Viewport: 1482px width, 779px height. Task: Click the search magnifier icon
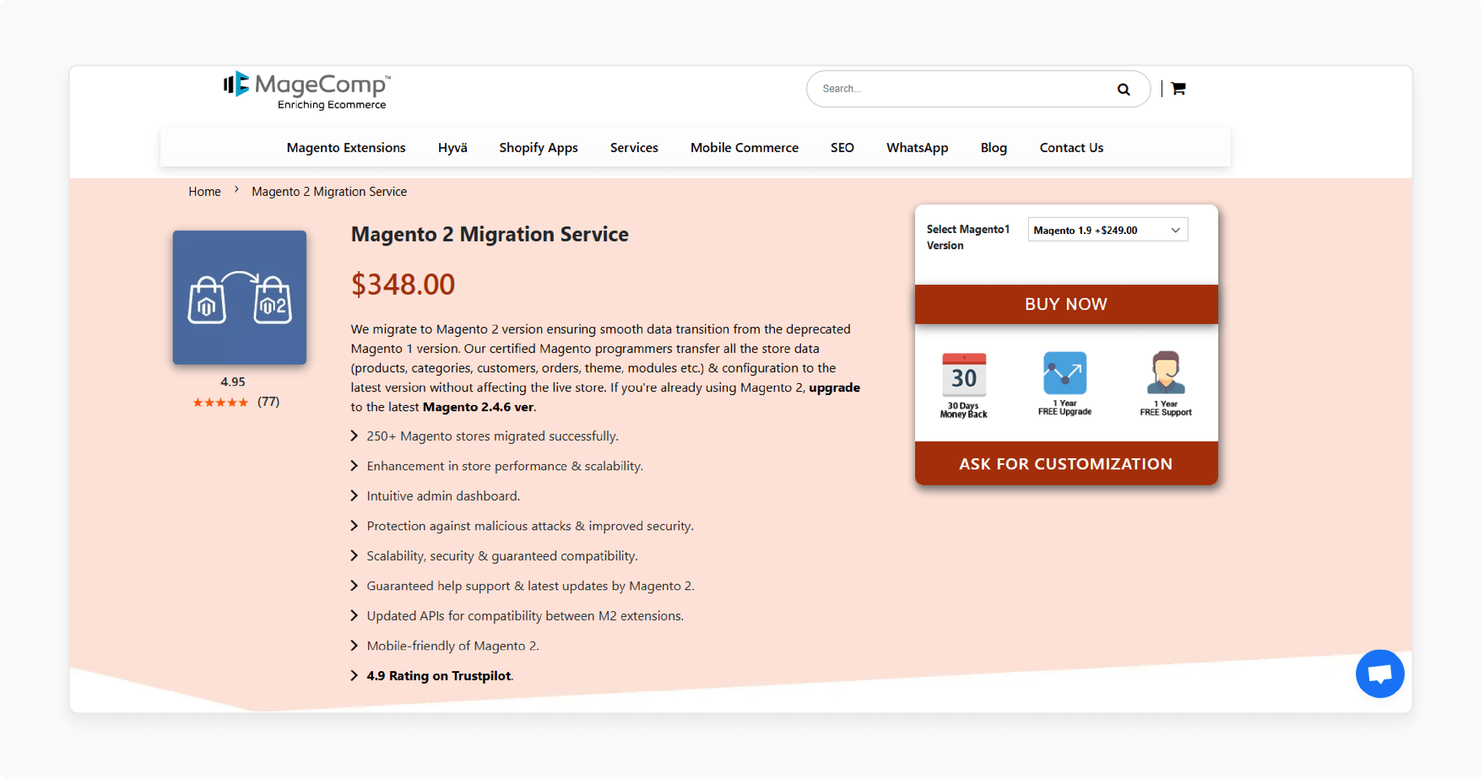(1124, 89)
